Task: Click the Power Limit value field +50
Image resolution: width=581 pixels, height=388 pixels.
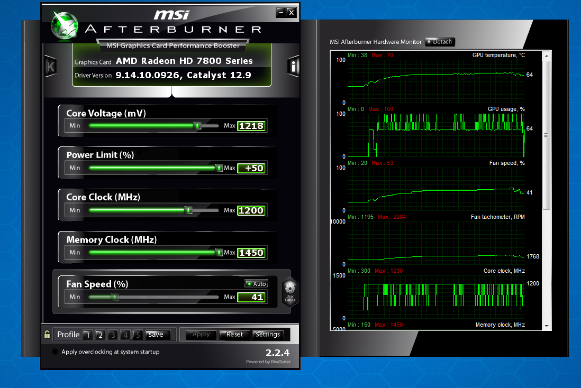Action: click(251, 168)
